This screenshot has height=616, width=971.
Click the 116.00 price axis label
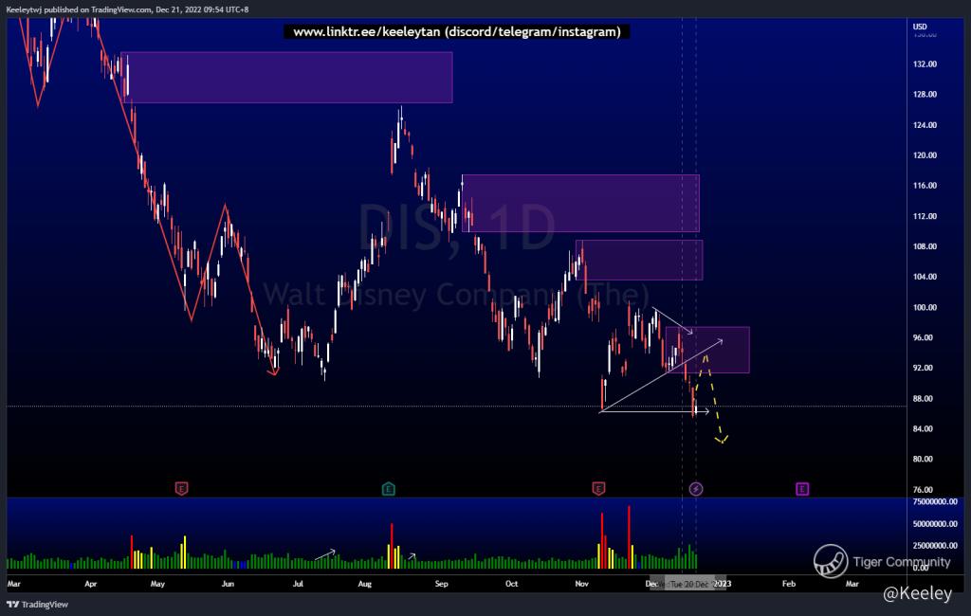(925, 186)
